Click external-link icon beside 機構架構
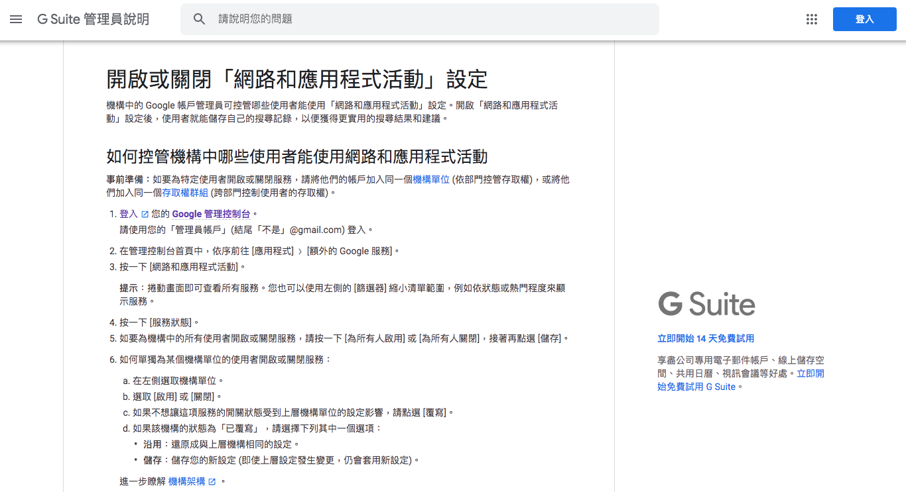The width and height of the screenshot is (906, 492). [212, 482]
